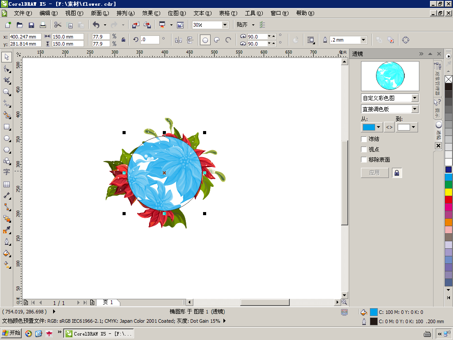The height and width of the screenshot is (340, 453).
Task: Cut the selected object
Action: (58, 25)
